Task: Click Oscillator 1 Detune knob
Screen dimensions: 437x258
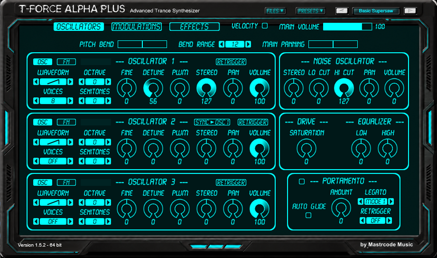Action: coord(153,88)
